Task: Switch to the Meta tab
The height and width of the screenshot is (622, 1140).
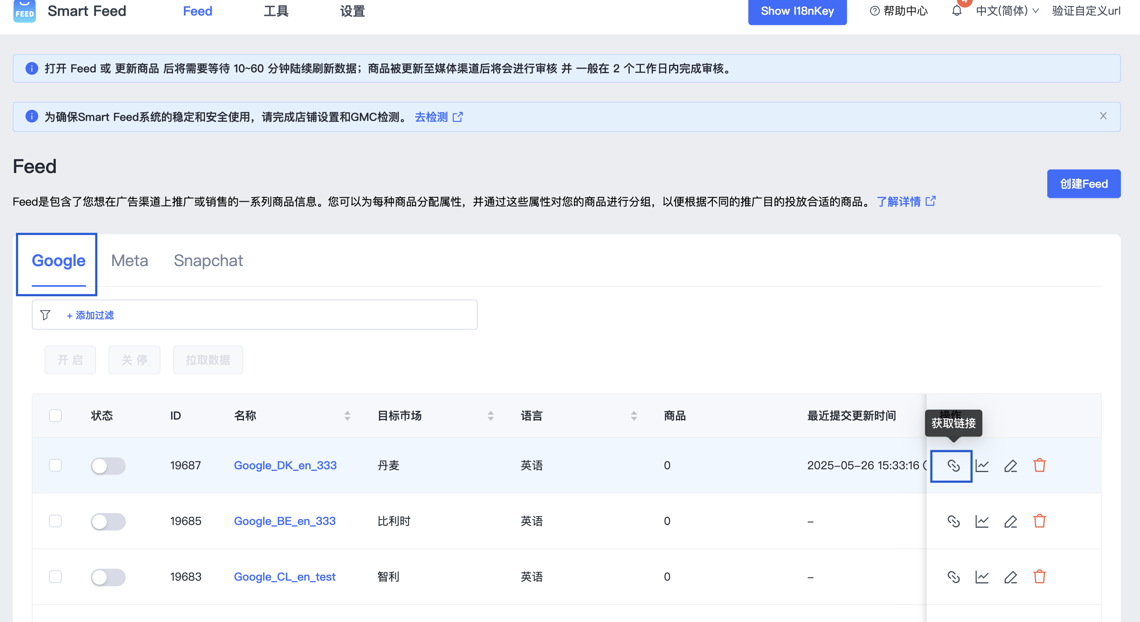Action: click(x=130, y=261)
